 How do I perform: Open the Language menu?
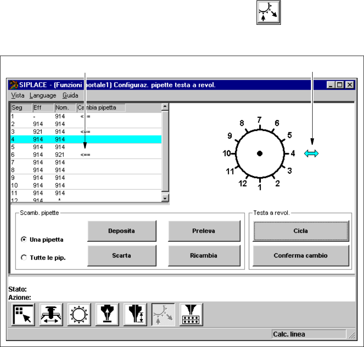click(x=43, y=95)
